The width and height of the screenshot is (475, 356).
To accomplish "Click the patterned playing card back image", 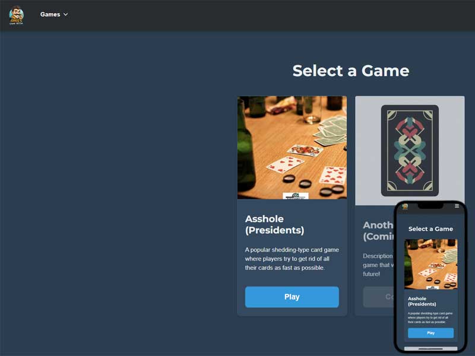I will pos(410,151).
